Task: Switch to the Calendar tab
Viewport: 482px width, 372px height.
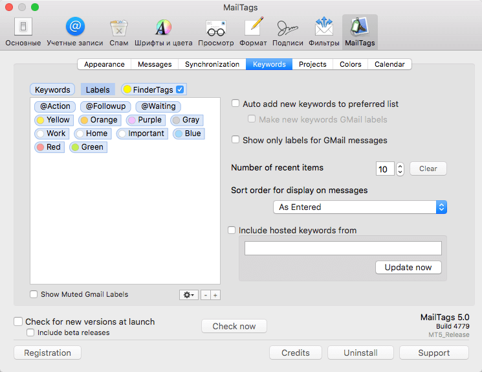Action: tap(389, 64)
